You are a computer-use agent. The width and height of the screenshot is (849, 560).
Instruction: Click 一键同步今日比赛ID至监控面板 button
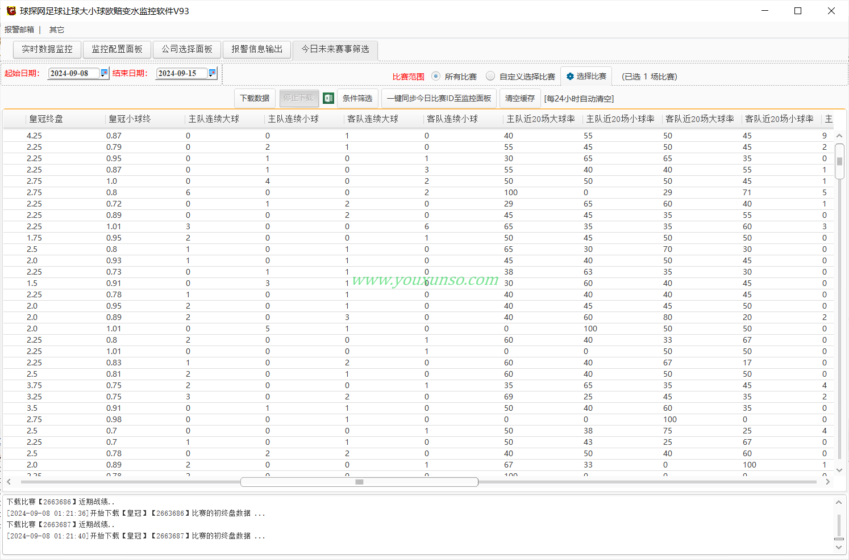click(439, 98)
